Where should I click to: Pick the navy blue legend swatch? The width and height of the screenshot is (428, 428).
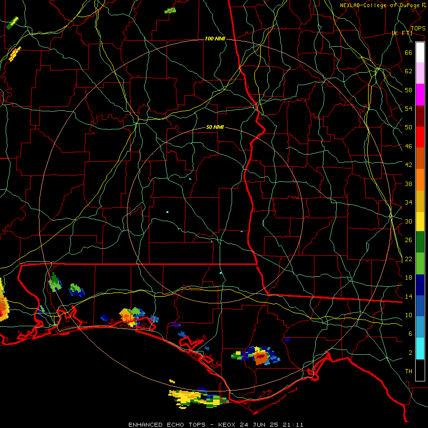pos(420,285)
